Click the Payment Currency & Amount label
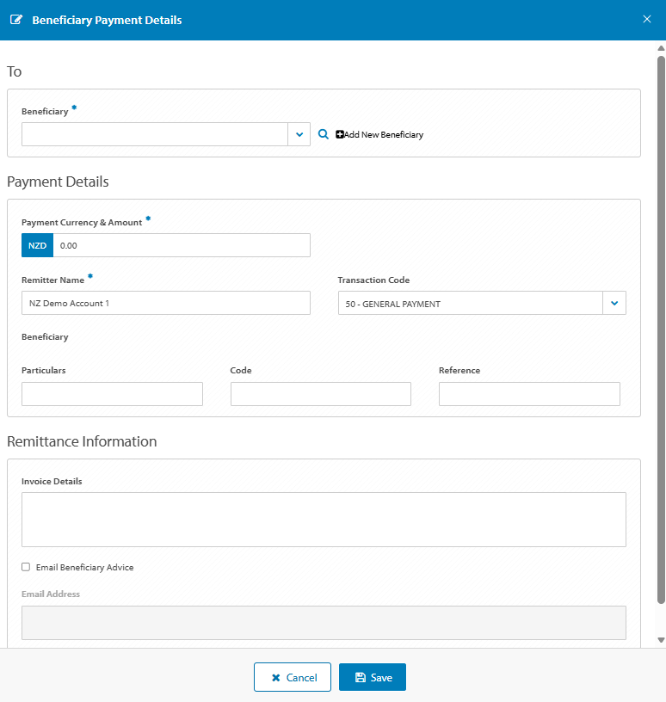The height and width of the screenshot is (702, 666). coord(82,223)
